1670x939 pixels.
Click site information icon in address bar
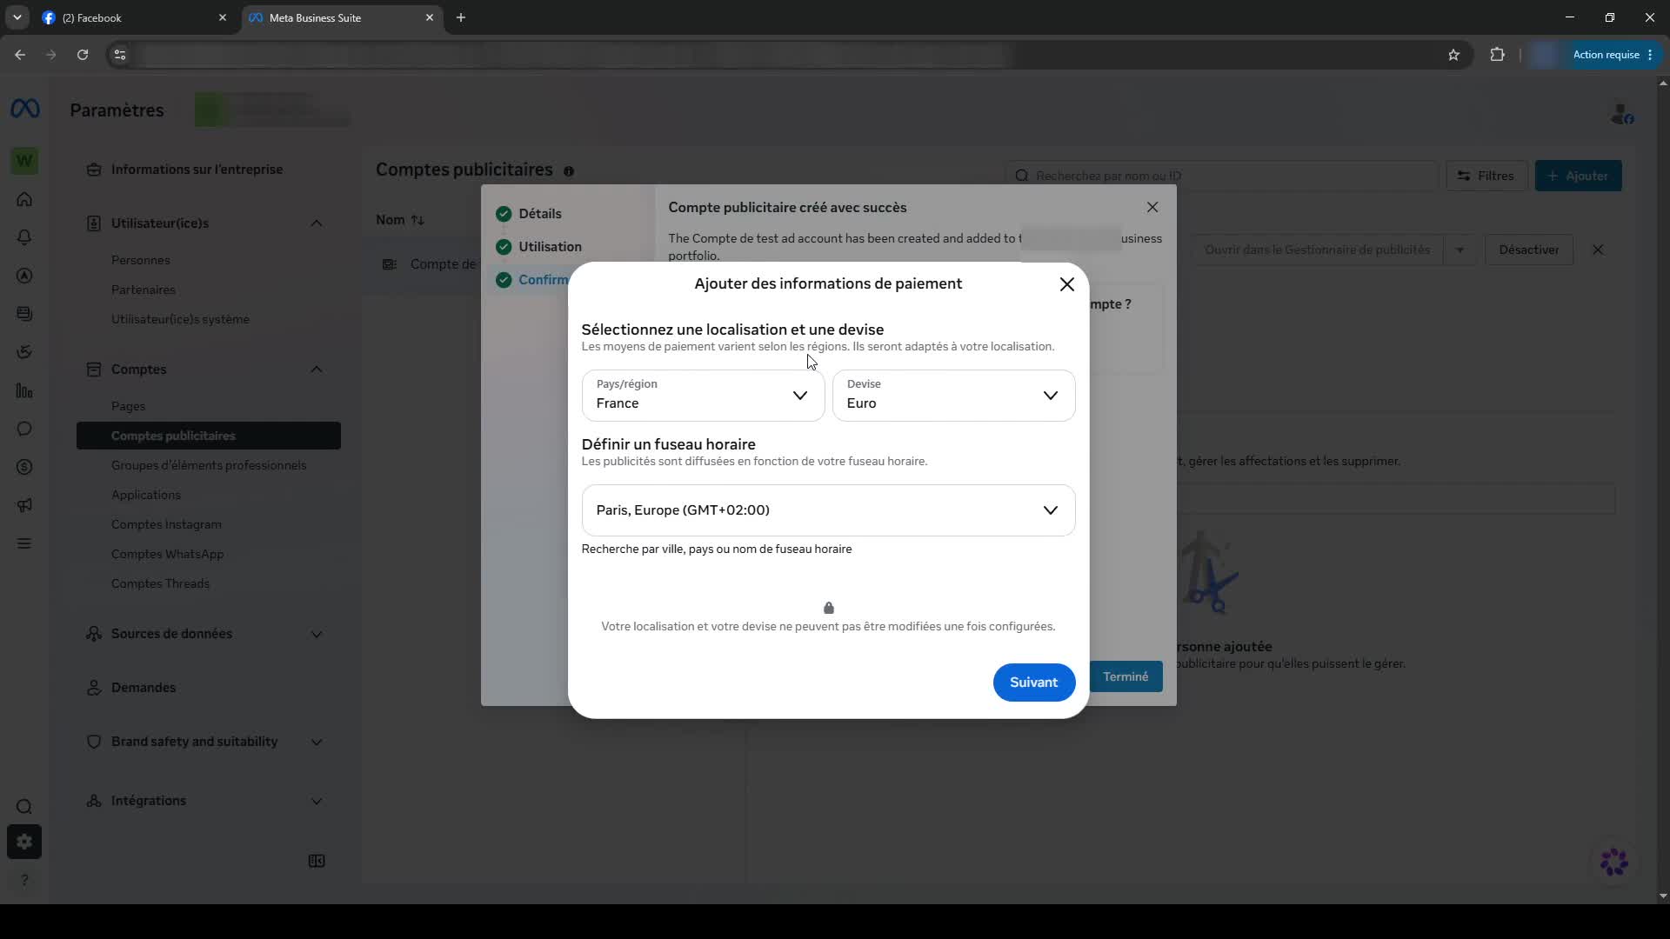point(120,55)
